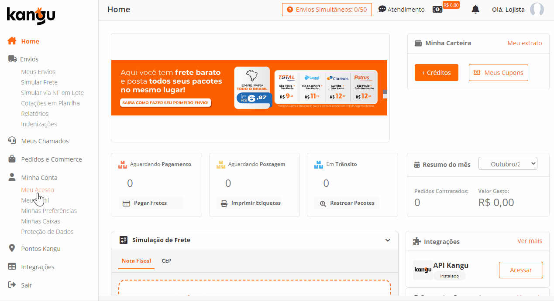This screenshot has width=554, height=301.
Task: Open the Ver mais integrations link
Action: 530,241
